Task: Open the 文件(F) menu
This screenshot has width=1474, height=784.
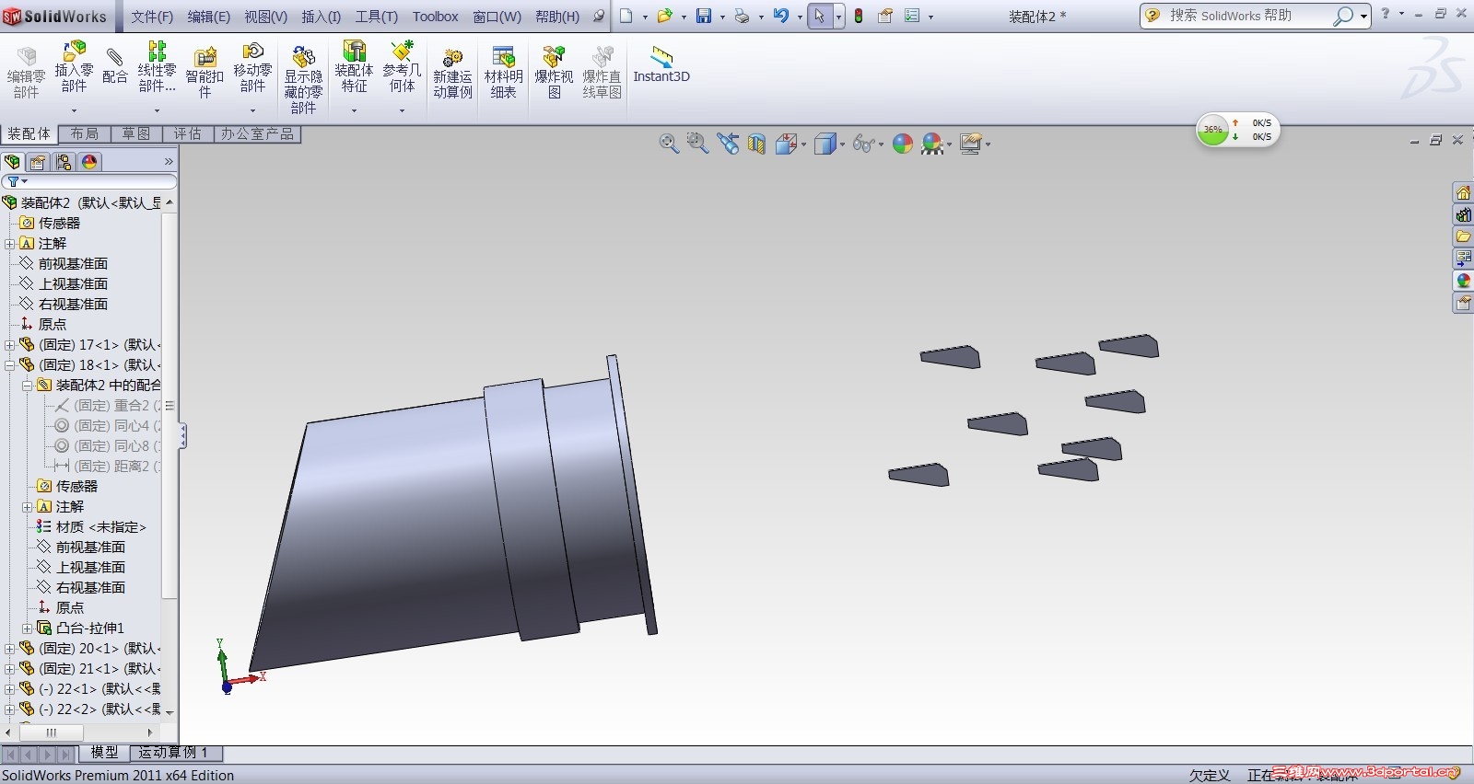Action: [152, 17]
